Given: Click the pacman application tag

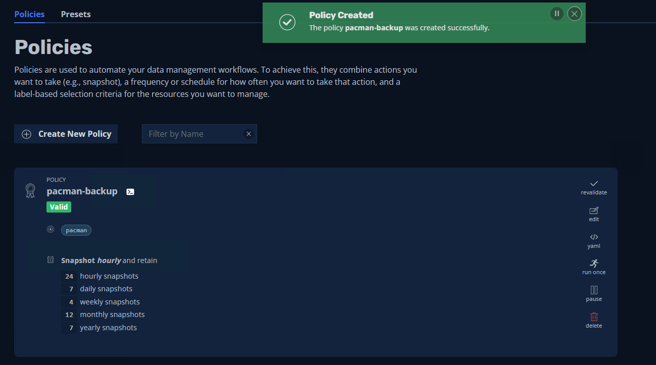Looking at the screenshot, I should (76, 230).
